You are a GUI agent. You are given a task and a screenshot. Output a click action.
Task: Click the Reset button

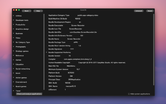[x=150, y=11]
